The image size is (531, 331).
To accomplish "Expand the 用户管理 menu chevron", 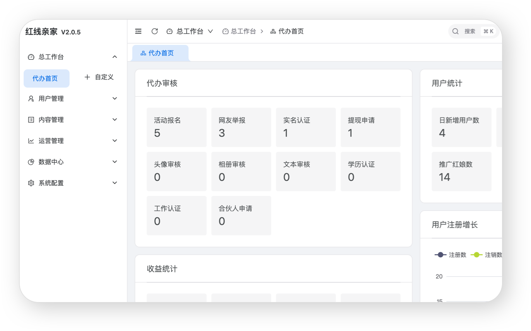I will coord(115,99).
